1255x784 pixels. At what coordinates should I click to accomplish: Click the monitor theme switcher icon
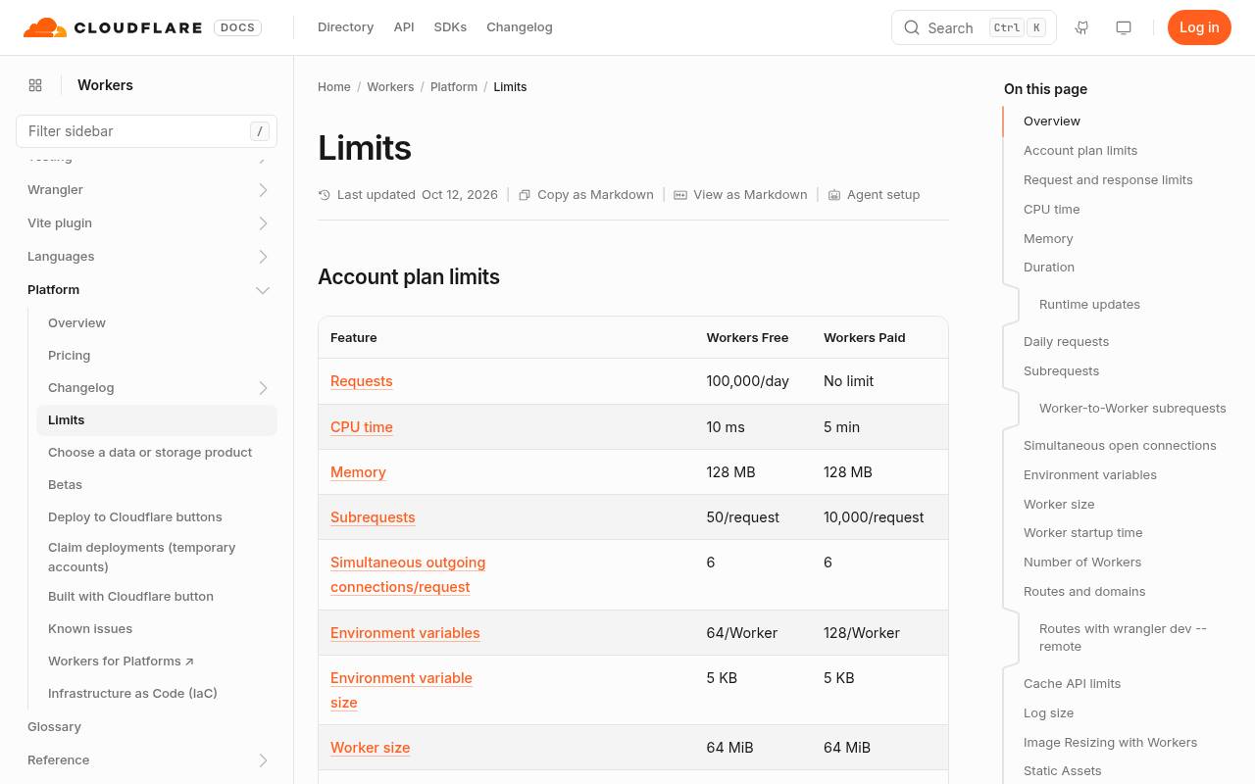1124,27
